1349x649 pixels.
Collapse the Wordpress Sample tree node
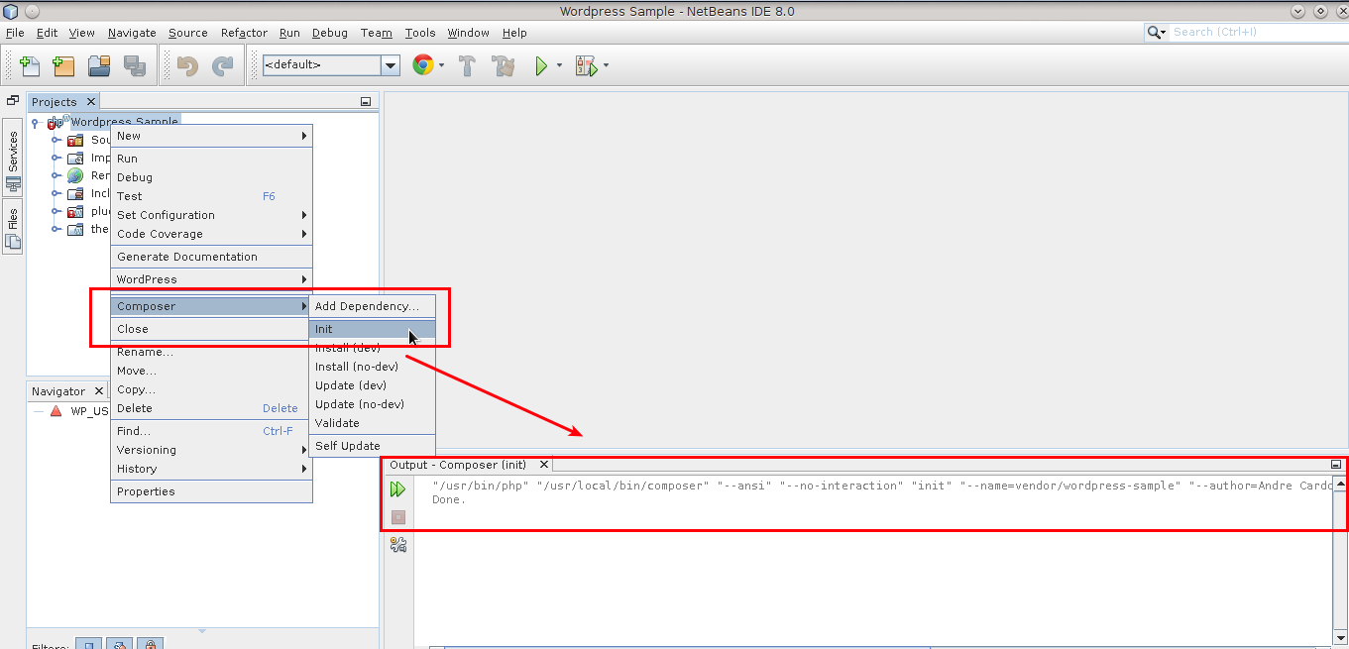(x=36, y=123)
